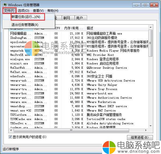
Task: Select the 网络编辑超... process row
Action: [78, 33]
